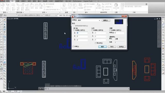Switch to the Model layout tab
Viewport: 165px width, 93px height.
pos(4,91)
